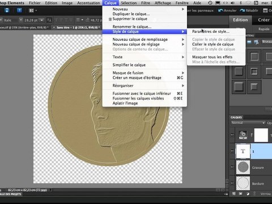Click the Bordure layer ring thumbnail

tap(243, 183)
